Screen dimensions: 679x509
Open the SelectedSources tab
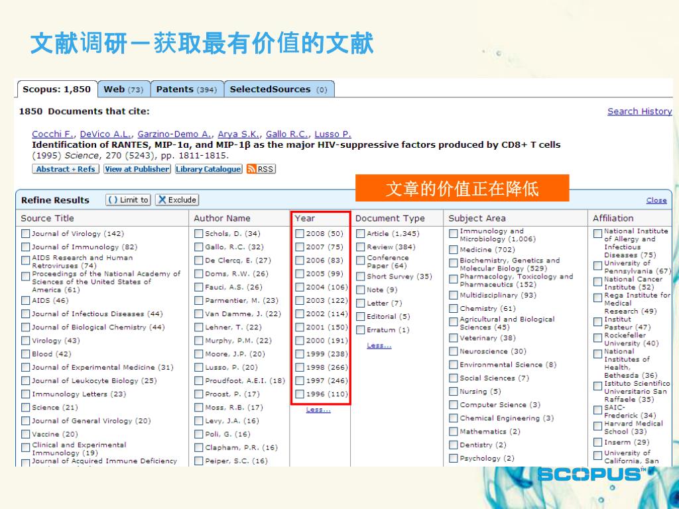(279, 89)
